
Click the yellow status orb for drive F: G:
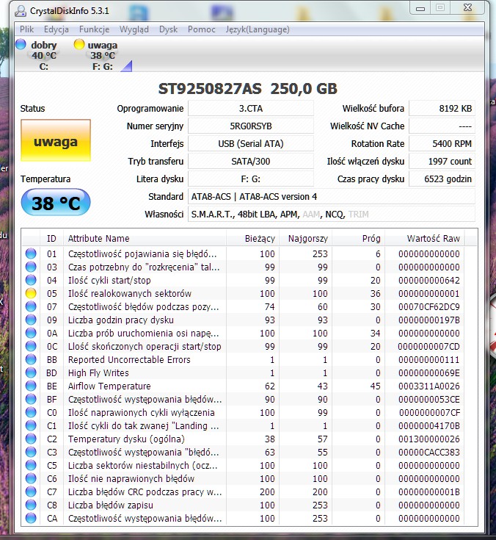pos(79,44)
